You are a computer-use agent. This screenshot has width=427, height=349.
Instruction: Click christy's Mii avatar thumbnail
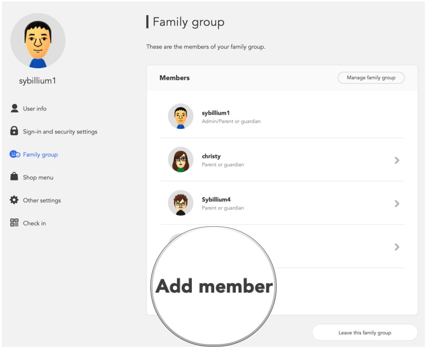click(180, 160)
